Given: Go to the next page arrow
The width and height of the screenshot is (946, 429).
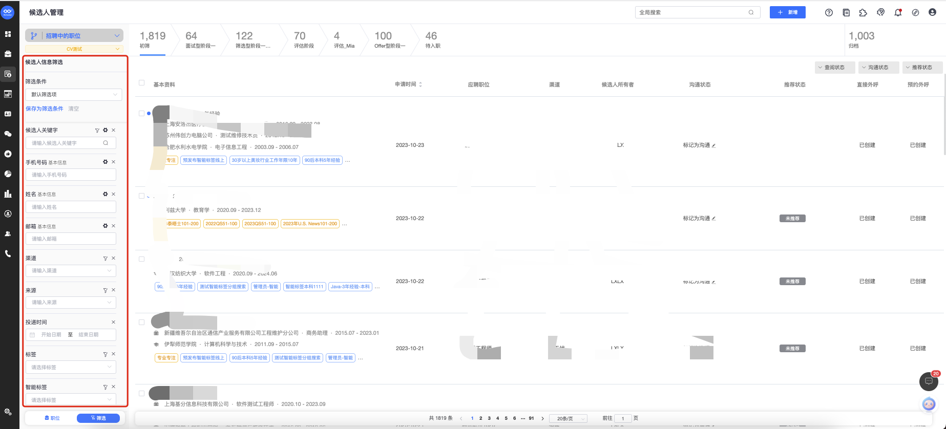Looking at the screenshot, I should click(x=543, y=418).
